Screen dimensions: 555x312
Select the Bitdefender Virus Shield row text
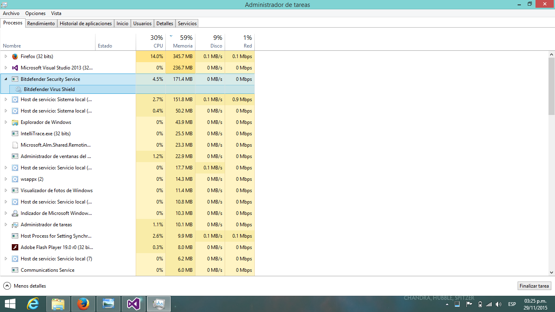pos(49,89)
